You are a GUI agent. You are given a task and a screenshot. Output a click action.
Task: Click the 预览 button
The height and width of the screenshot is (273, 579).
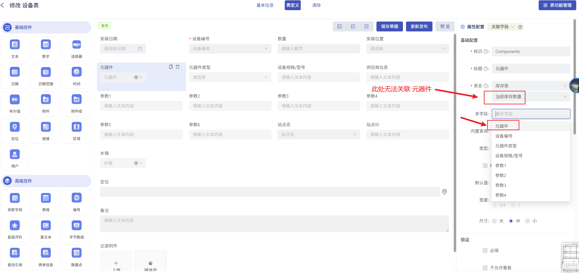tap(445, 26)
